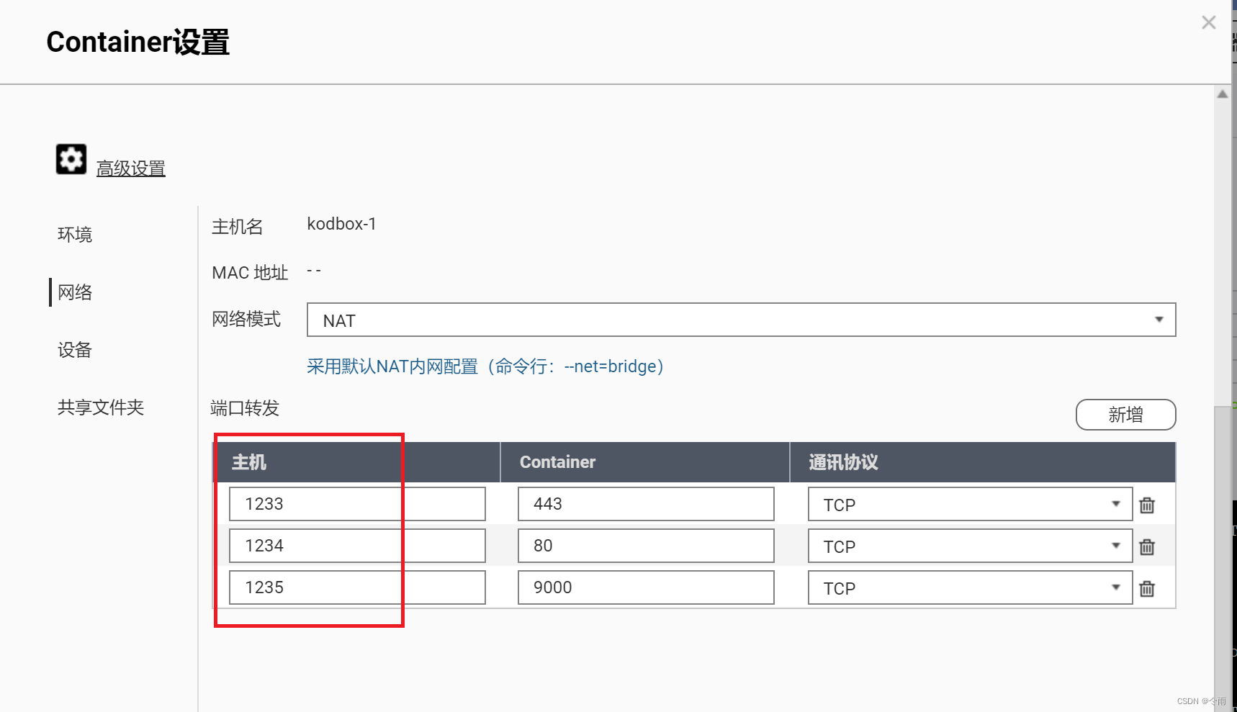
Task: Delete the 1234 port forwarding row
Action: tap(1147, 547)
